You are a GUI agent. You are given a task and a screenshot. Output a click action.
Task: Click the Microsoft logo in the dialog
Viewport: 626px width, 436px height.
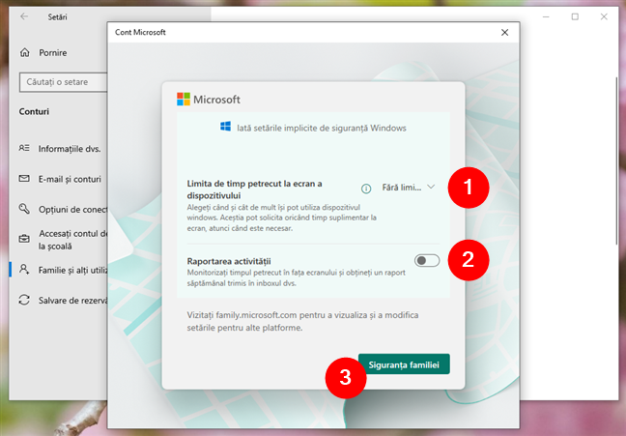tap(185, 100)
